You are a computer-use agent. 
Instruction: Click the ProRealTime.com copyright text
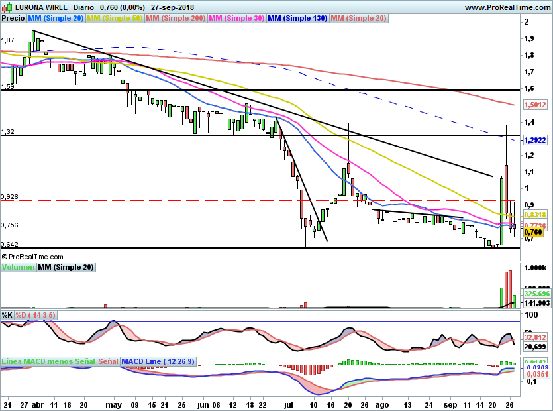click(x=33, y=257)
